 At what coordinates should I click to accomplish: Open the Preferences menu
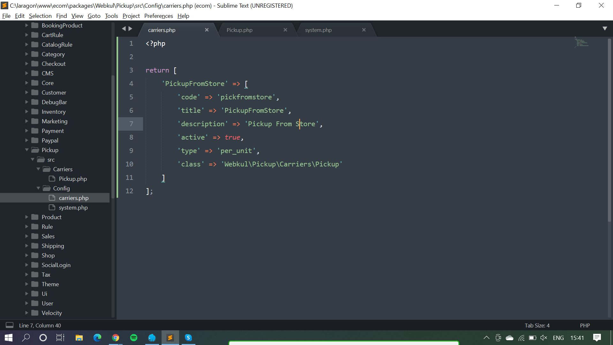click(158, 16)
